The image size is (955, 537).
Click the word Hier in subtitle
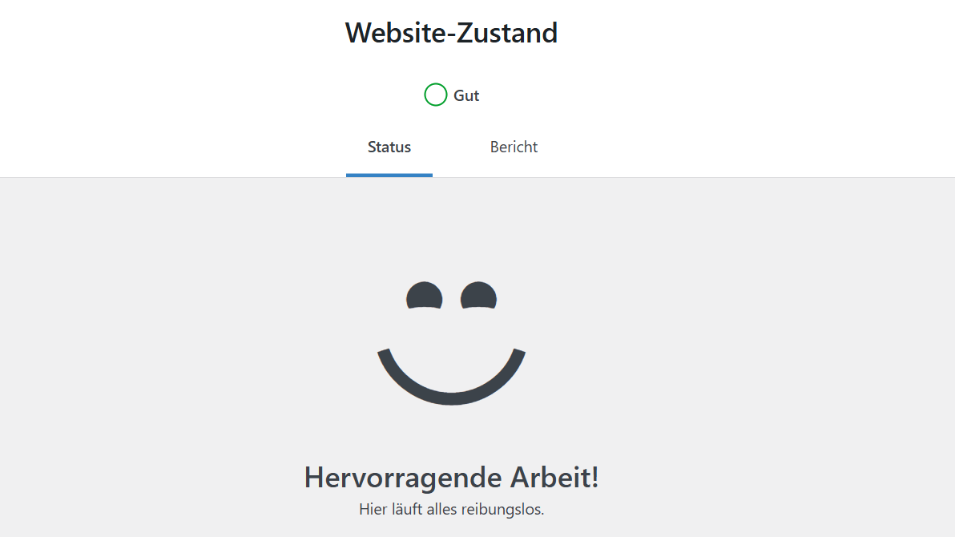pos(373,509)
